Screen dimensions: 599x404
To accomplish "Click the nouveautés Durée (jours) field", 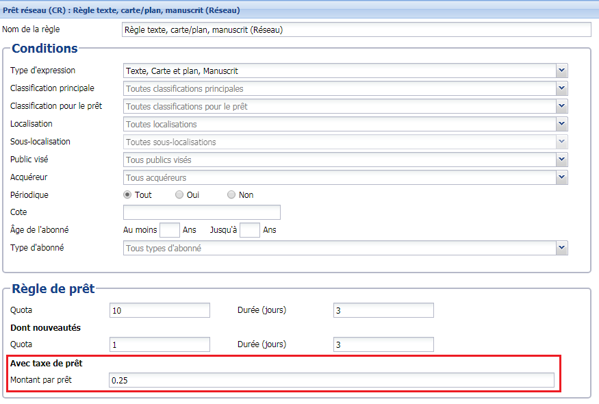I will point(383,344).
